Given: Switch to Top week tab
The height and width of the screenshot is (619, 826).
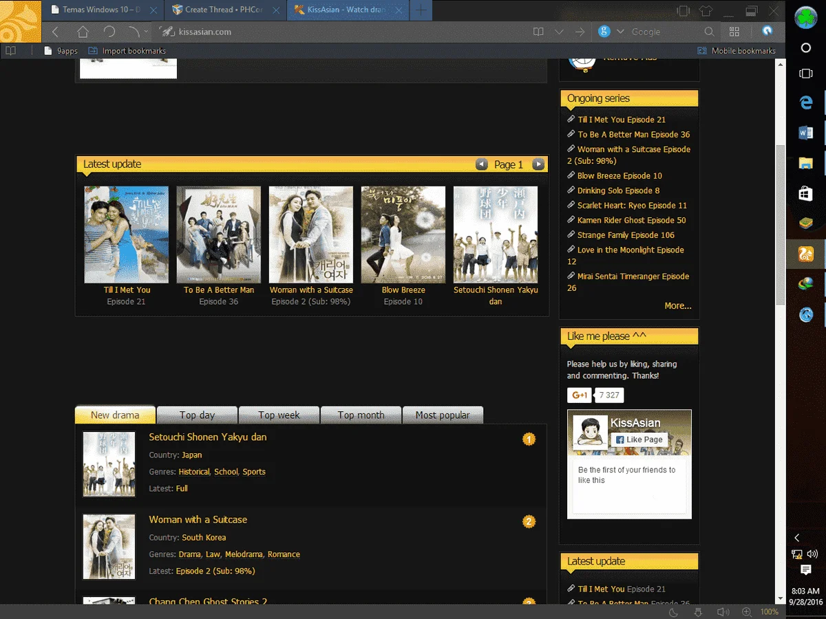Looking at the screenshot, I should tap(279, 415).
